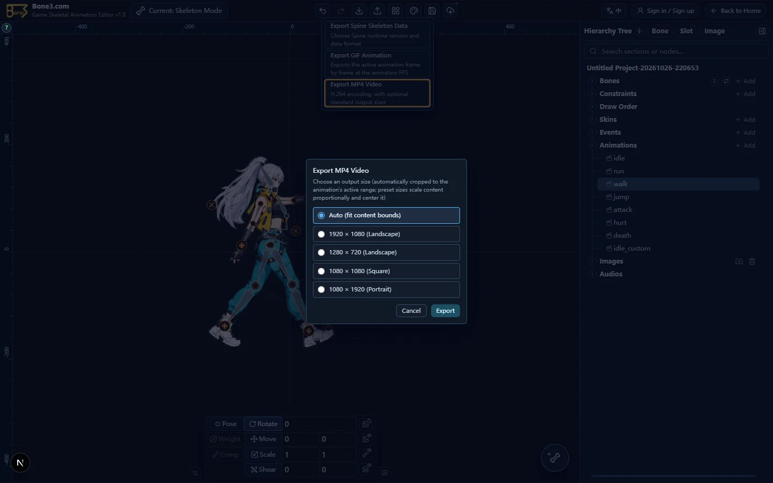Click the trash icon in Images row
773x483 pixels.
click(752, 261)
